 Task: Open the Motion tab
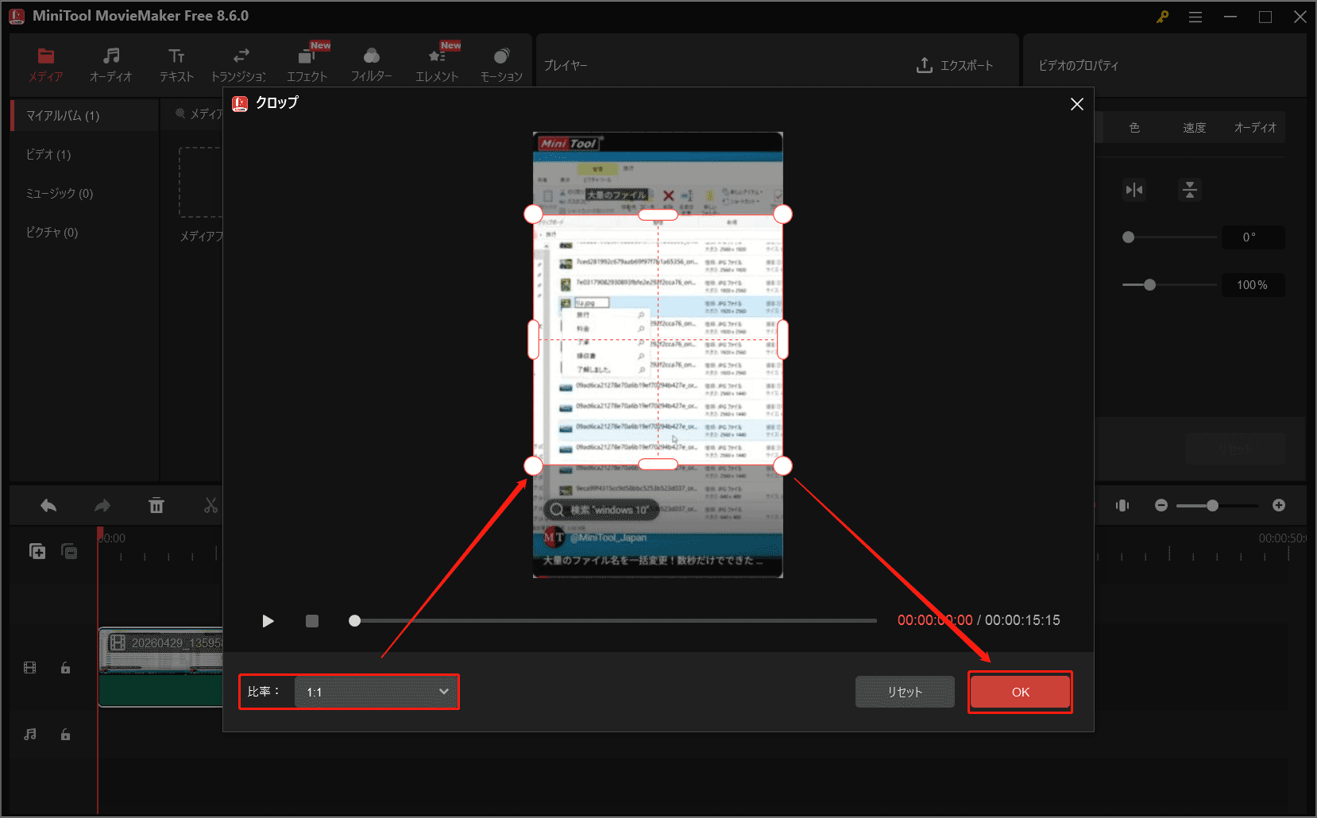point(501,64)
